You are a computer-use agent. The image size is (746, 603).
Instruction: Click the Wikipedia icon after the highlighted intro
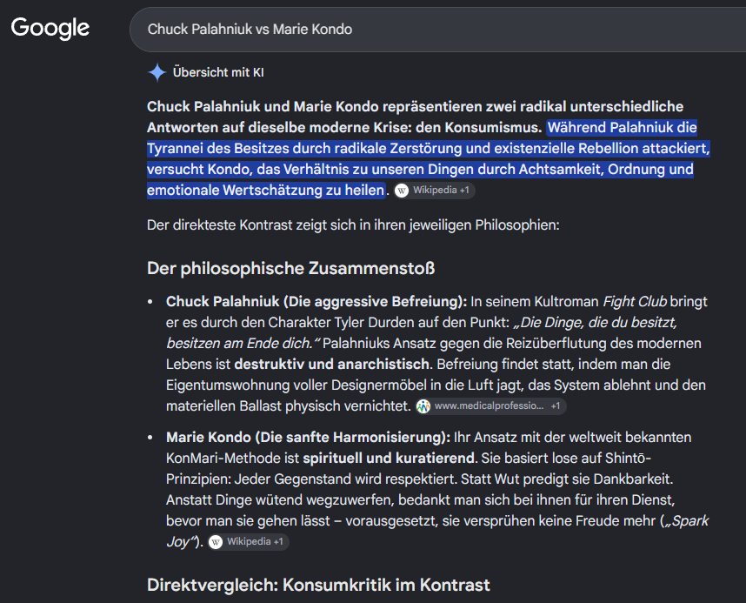pos(402,191)
